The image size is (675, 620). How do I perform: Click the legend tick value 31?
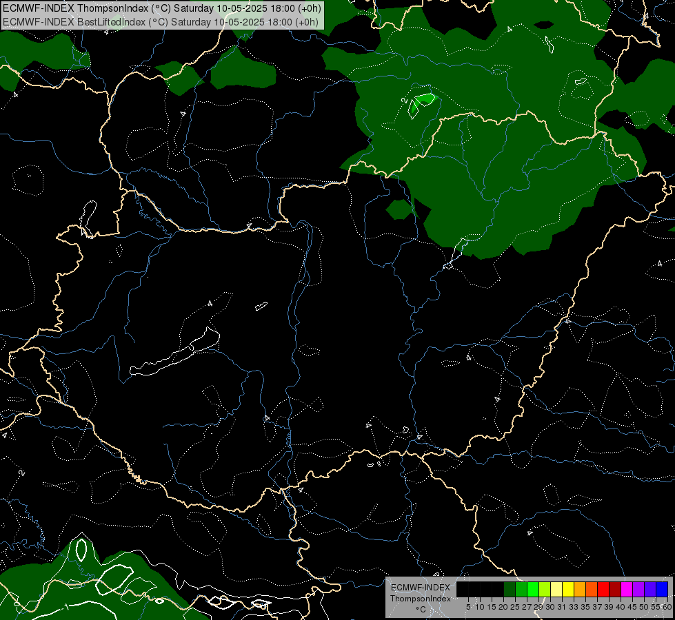coord(562,607)
